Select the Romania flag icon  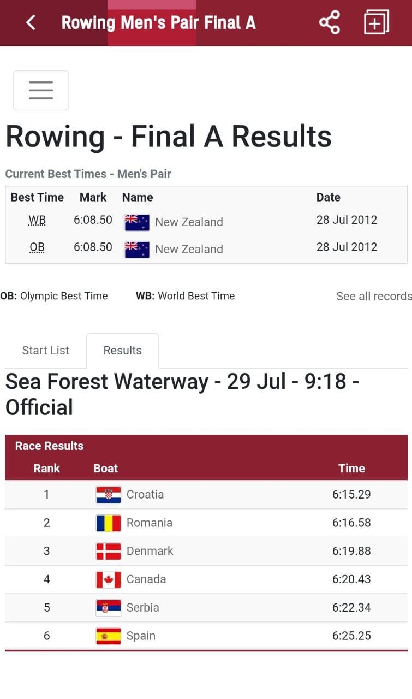pyautogui.click(x=108, y=523)
